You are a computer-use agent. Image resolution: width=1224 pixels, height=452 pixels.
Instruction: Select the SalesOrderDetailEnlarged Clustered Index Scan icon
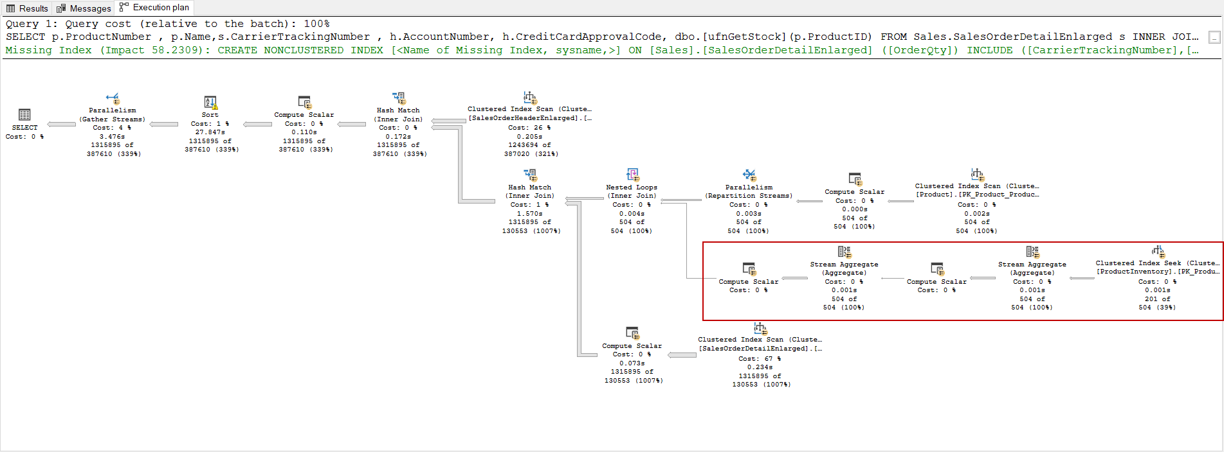tap(760, 328)
